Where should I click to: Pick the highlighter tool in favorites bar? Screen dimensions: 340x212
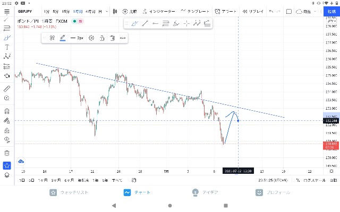[x=176, y=23]
